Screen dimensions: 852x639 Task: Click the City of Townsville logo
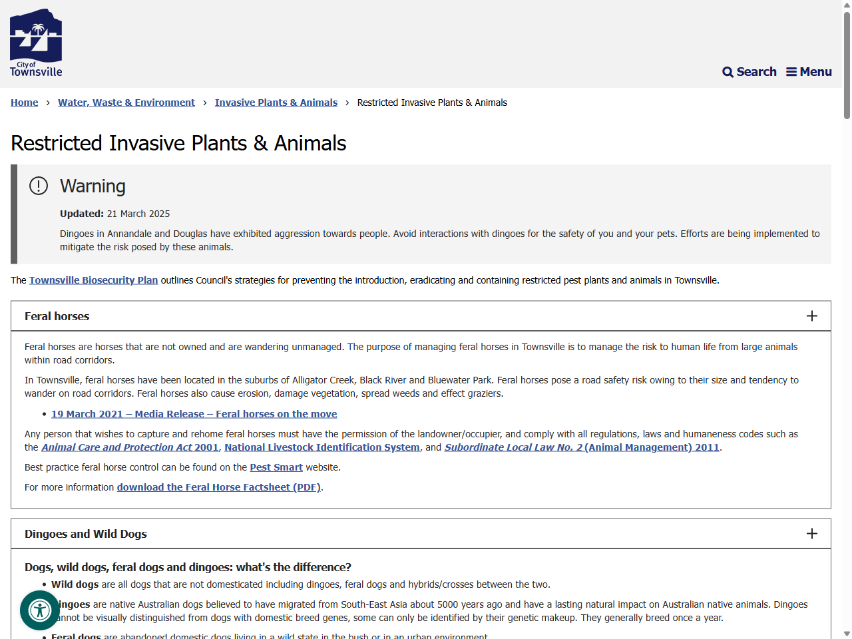[36, 41]
